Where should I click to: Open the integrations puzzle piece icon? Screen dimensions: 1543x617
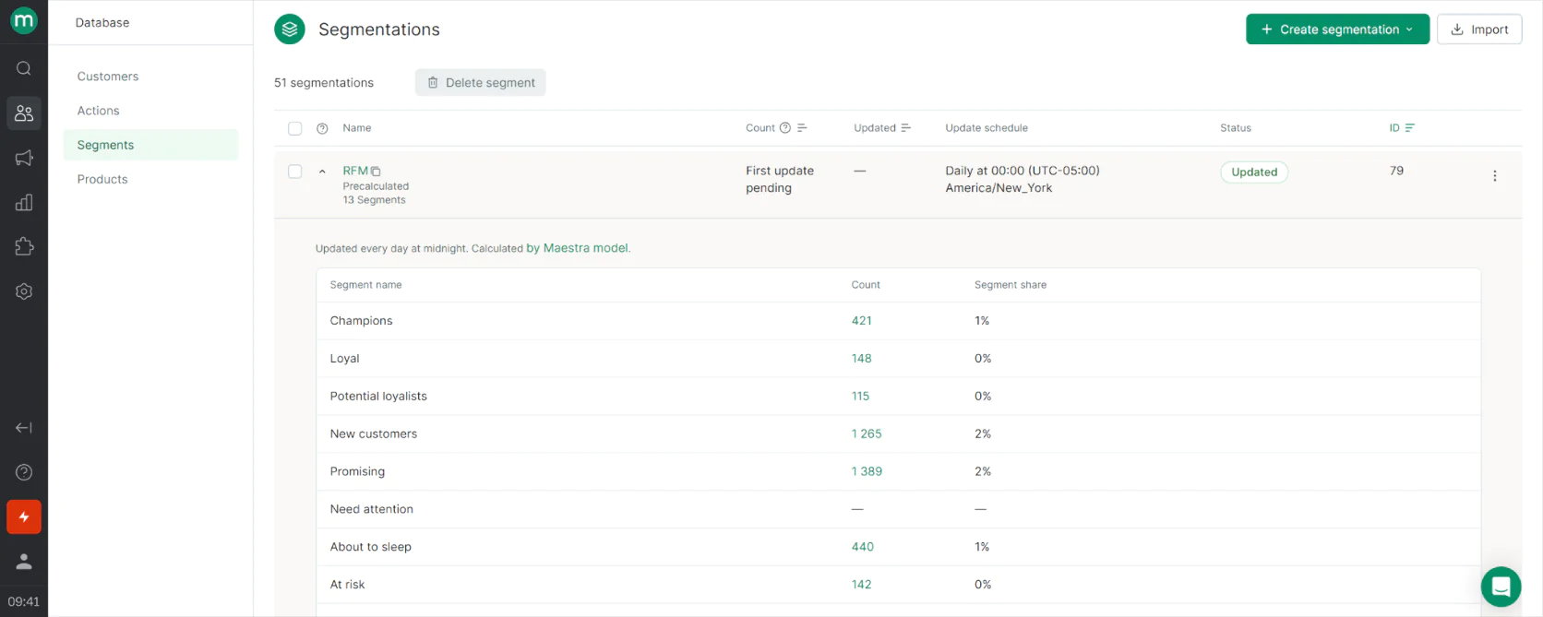(x=24, y=246)
